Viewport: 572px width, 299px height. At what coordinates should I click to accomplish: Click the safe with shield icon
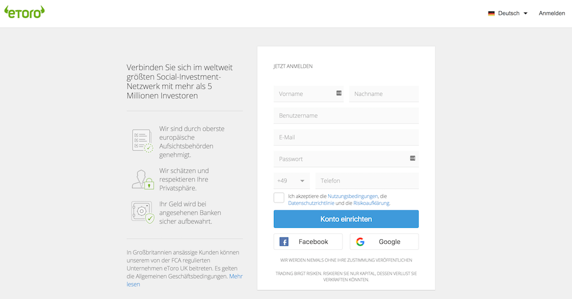pos(142,212)
